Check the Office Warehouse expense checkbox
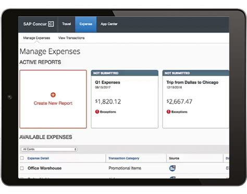This screenshot has width=247, height=194. [x=22, y=168]
